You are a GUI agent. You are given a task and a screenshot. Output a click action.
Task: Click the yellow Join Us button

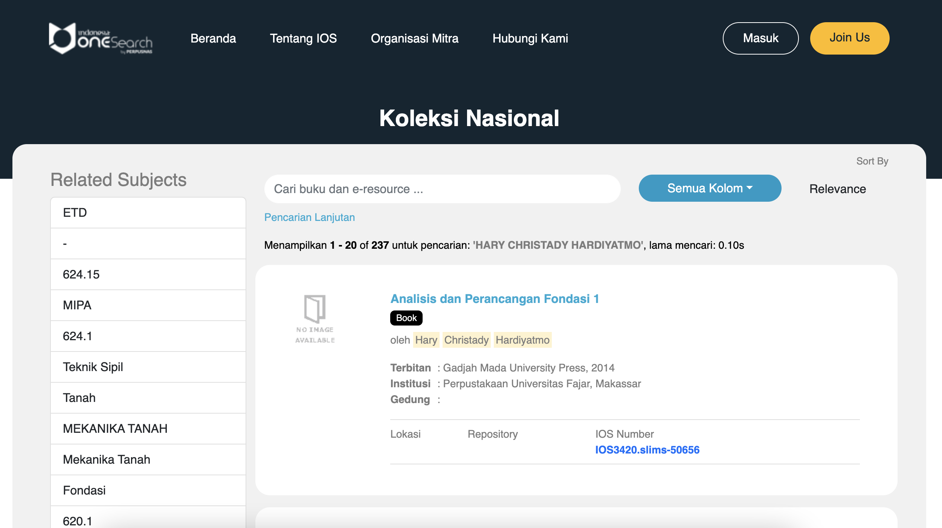coord(849,38)
